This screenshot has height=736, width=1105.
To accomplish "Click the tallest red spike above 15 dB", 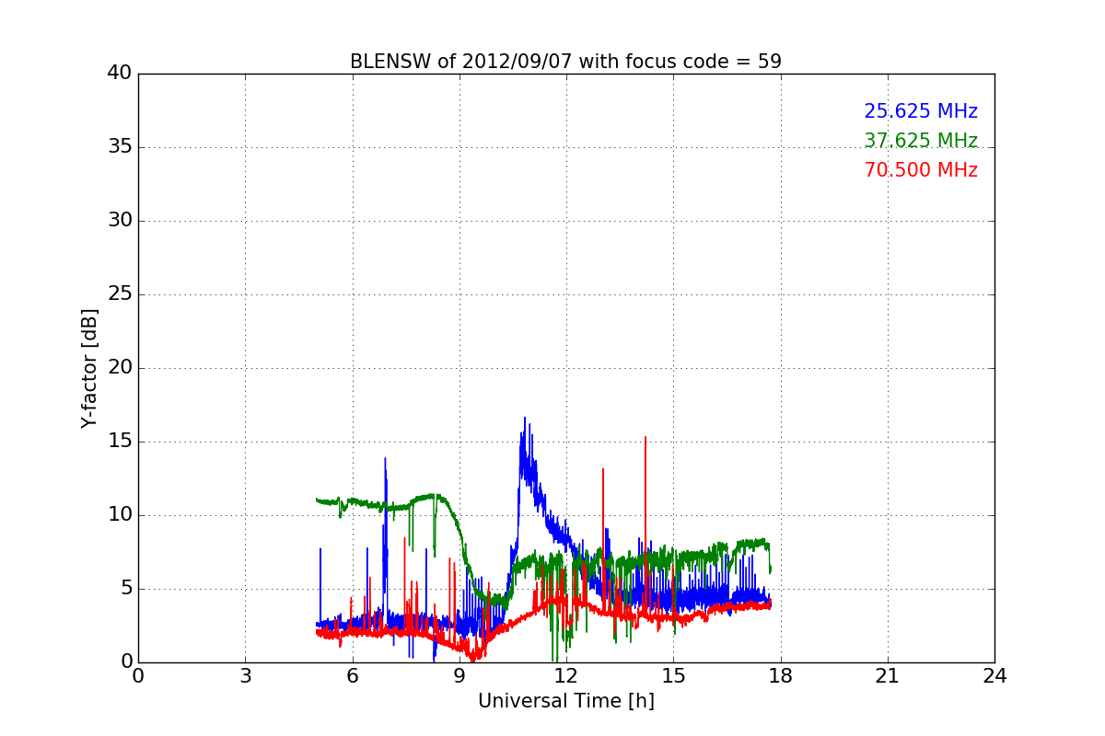I will [x=646, y=439].
